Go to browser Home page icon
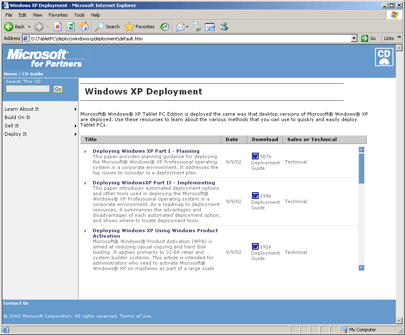This screenshot has width=405, height=335. pyautogui.click(x=84, y=27)
